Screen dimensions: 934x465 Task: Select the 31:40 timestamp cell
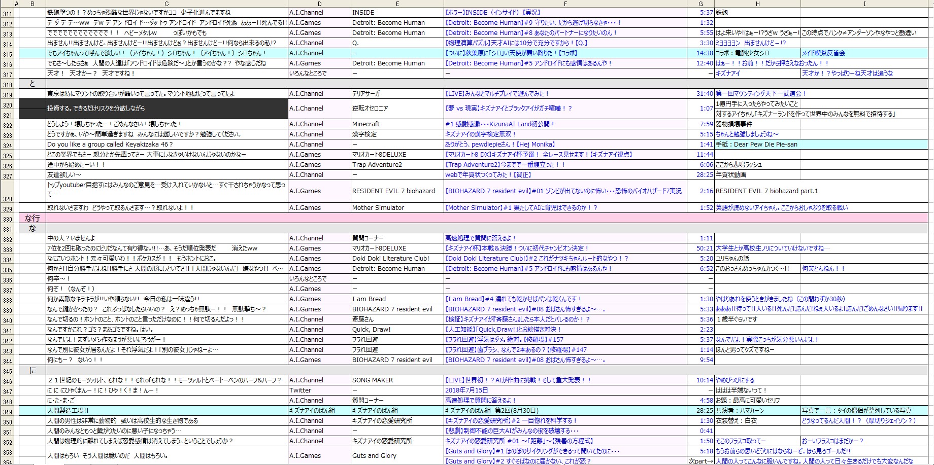click(700, 93)
